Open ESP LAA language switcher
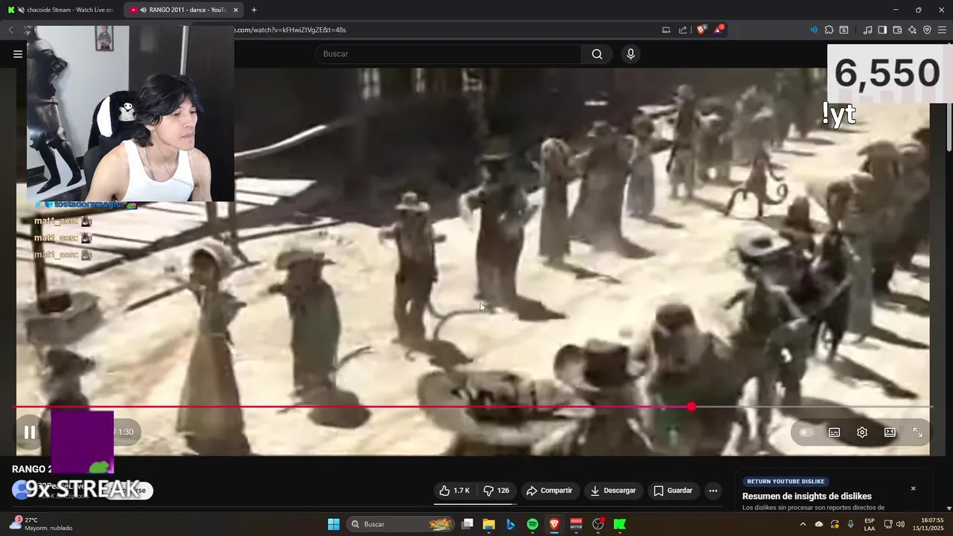The height and width of the screenshot is (536, 953). (870, 524)
